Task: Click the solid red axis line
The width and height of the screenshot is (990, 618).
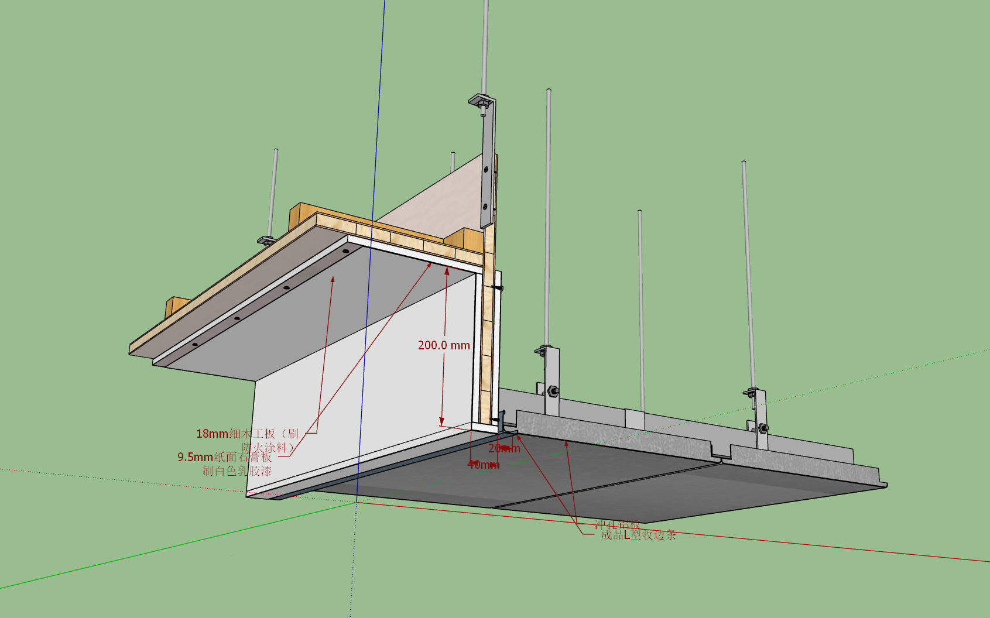Action: click(x=673, y=531)
